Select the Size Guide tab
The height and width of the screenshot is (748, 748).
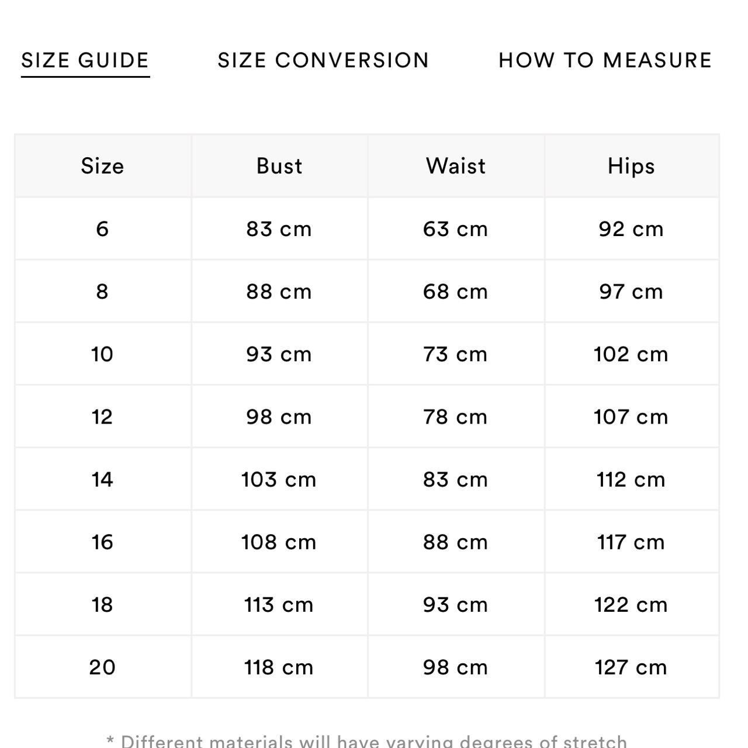[x=85, y=60]
